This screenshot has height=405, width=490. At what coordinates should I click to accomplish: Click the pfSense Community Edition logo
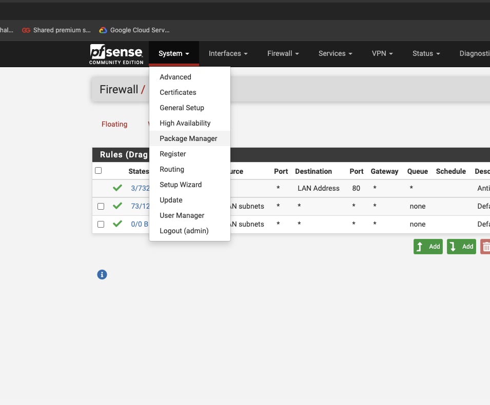(116, 54)
